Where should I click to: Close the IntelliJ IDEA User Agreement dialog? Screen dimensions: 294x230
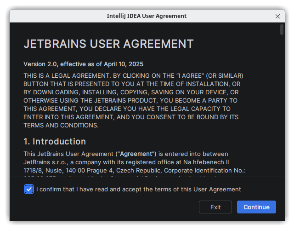(277, 17)
